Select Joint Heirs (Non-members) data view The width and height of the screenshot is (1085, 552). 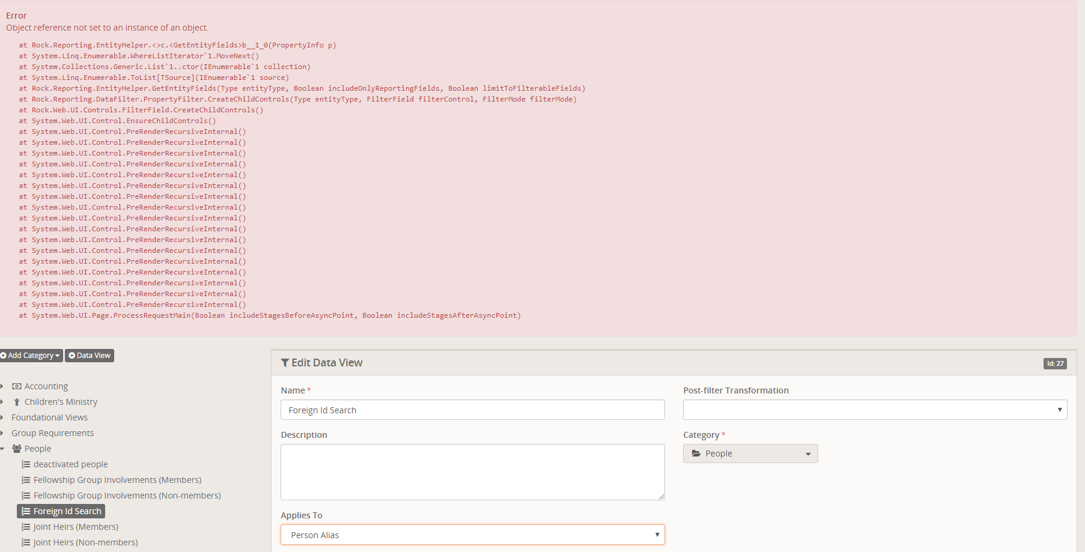click(85, 542)
